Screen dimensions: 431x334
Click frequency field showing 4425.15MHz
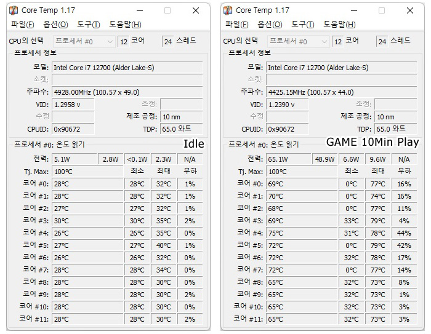[341, 92]
